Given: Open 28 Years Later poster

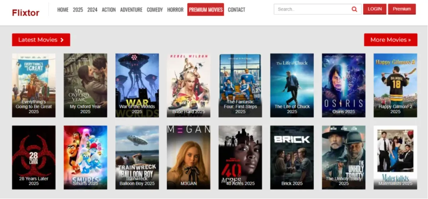Looking at the screenshot, I should coord(34,158).
